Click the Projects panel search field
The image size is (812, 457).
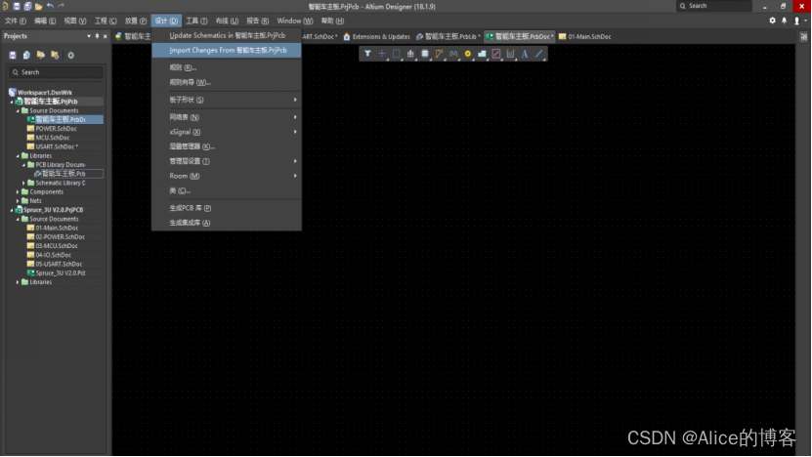coord(56,72)
